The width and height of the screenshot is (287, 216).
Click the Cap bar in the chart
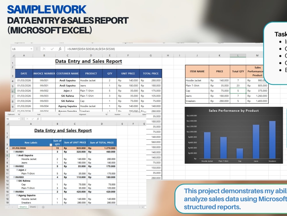pos(240,154)
